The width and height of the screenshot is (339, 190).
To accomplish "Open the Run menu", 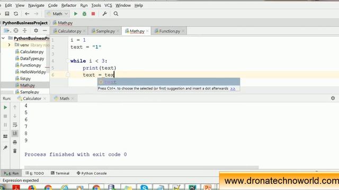I will (84, 5).
